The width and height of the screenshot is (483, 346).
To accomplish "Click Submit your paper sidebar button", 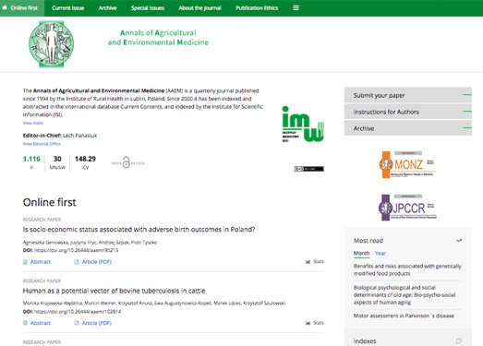I will [x=408, y=95].
